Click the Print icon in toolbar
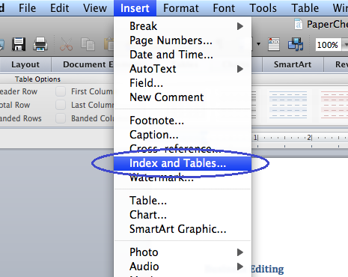Image resolution: width=348 pixels, height=277 pixels. (x=40, y=44)
